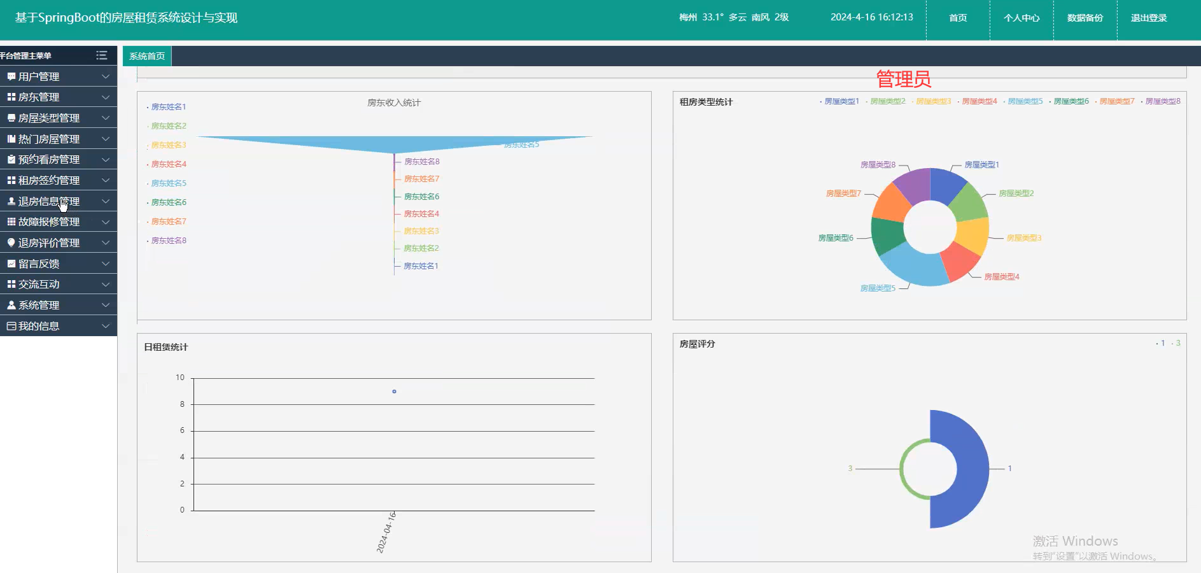Click the 房东姓名1 funnel label
Viewport: 1201px width, 573px height.
[421, 266]
